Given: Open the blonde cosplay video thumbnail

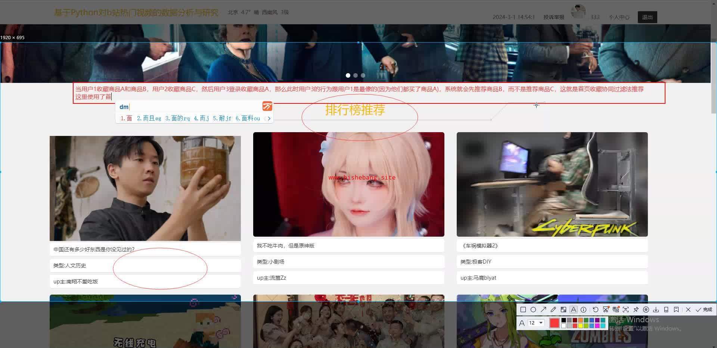Looking at the screenshot, I should pos(349,184).
